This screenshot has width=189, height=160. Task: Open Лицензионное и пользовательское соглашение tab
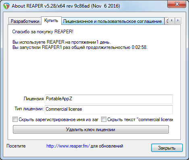click(x=112, y=21)
